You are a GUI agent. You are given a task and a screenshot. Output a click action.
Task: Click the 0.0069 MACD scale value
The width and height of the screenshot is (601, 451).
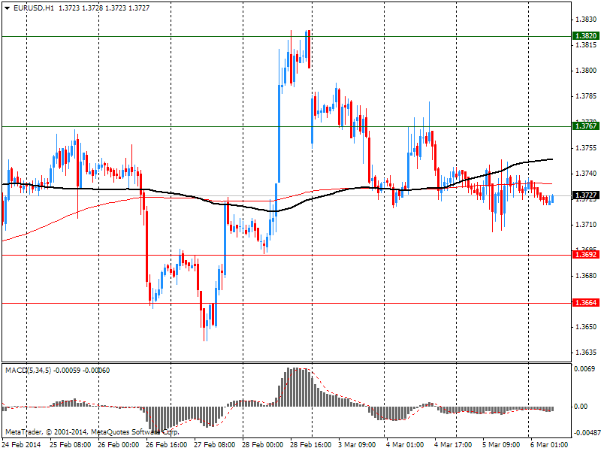(585, 369)
